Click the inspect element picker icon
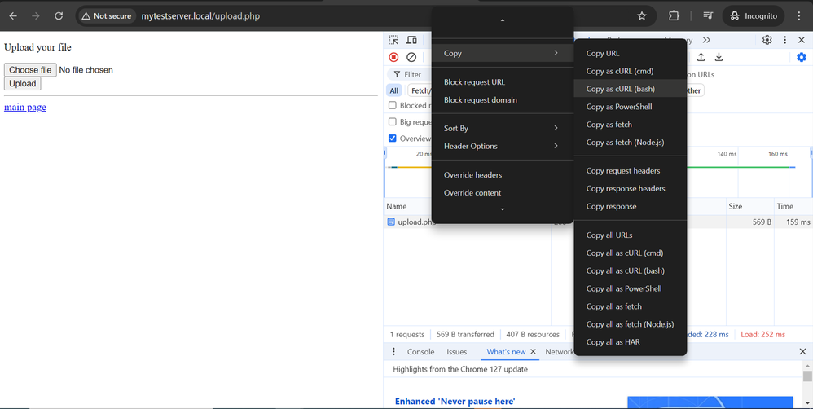Screen dimensions: 813x409 [x=394, y=40]
